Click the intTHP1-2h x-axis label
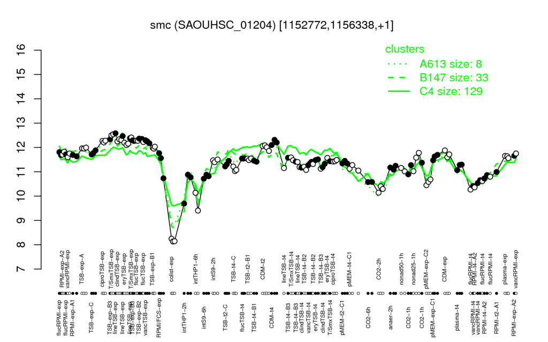548x342 pixels. point(185,317)
